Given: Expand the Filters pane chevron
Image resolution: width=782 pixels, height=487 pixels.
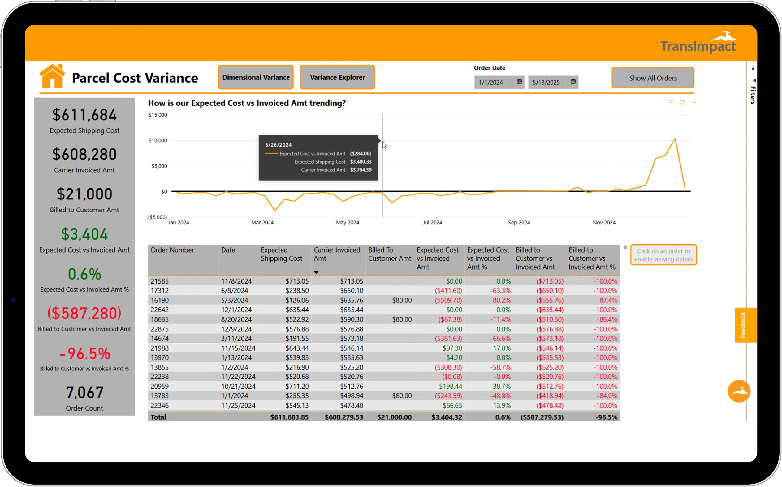Looking at the screenshot, I should point(753,69).
